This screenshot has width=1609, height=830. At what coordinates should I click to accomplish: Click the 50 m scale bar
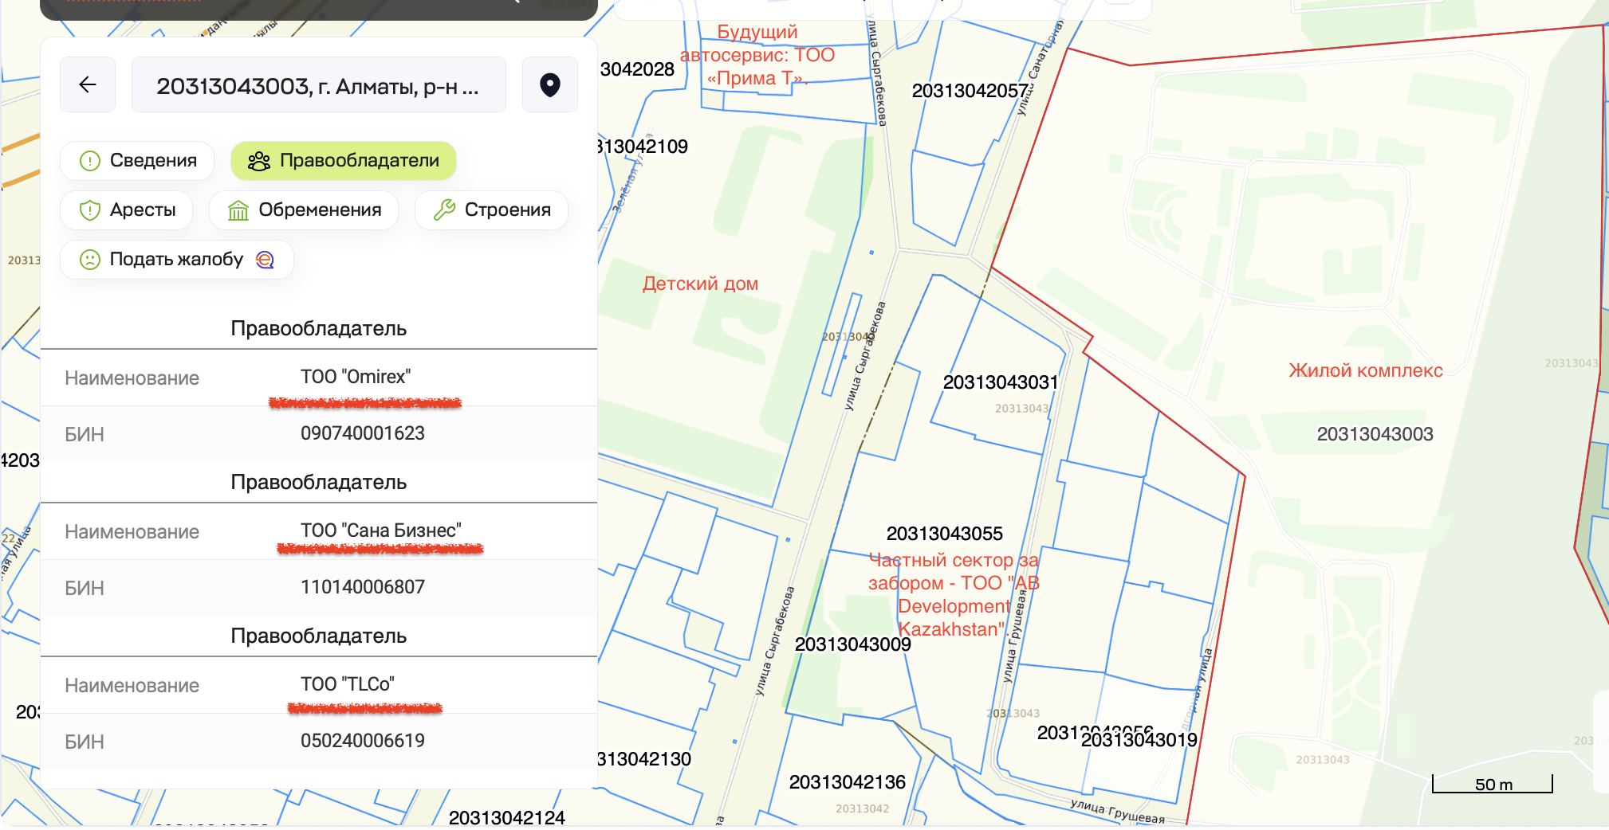point(1493,785)
